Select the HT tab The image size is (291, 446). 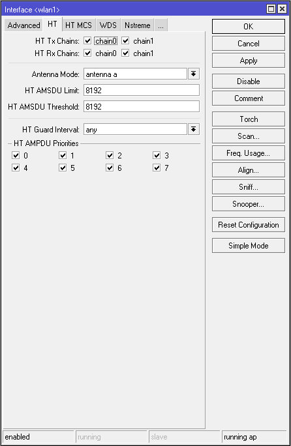(52, 24)
